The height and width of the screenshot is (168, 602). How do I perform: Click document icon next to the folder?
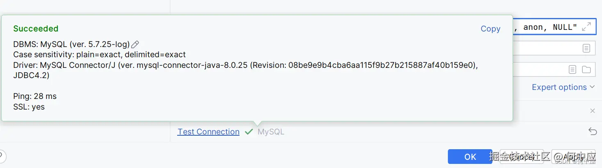click(572, 69)
